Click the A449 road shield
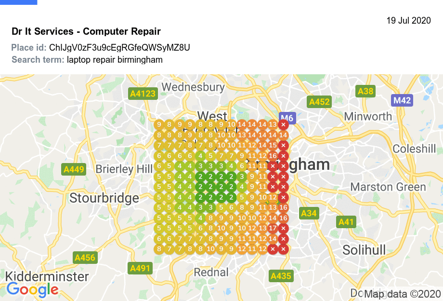443x301 pixels. (74, 169)
